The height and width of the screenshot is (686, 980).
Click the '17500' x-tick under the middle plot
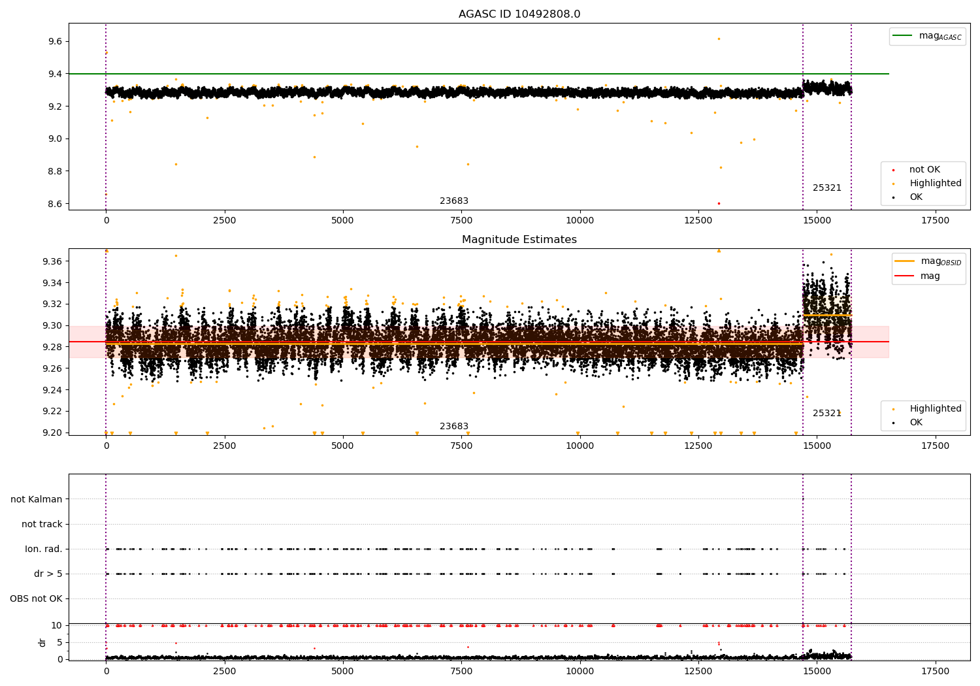coord(935,446)
